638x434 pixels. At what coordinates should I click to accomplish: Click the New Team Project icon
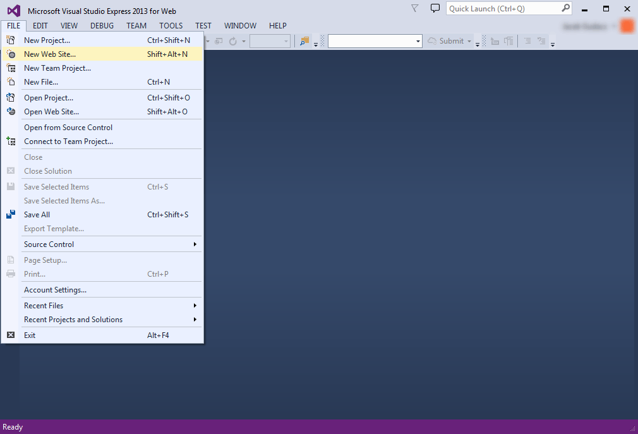point(11,68)
